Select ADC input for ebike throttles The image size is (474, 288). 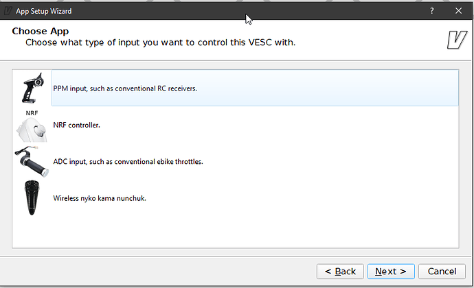pos(128,162)
